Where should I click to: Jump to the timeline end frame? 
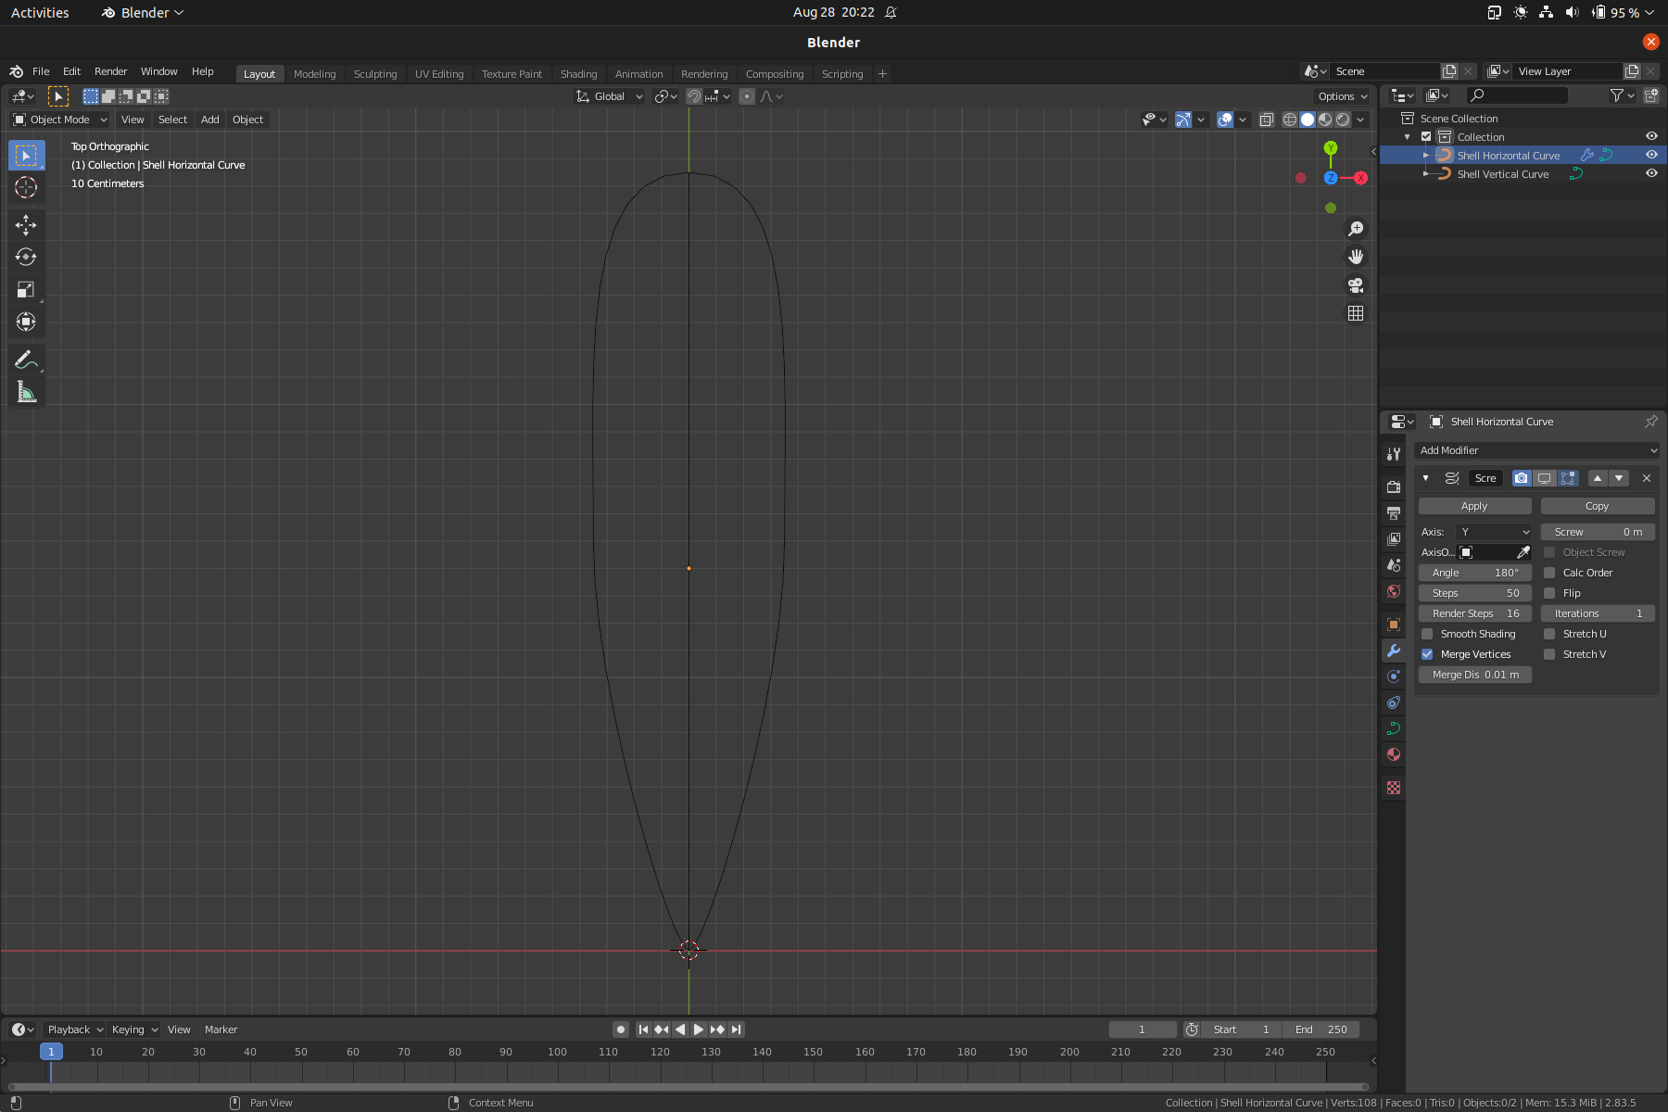(x=736, y=1030)
